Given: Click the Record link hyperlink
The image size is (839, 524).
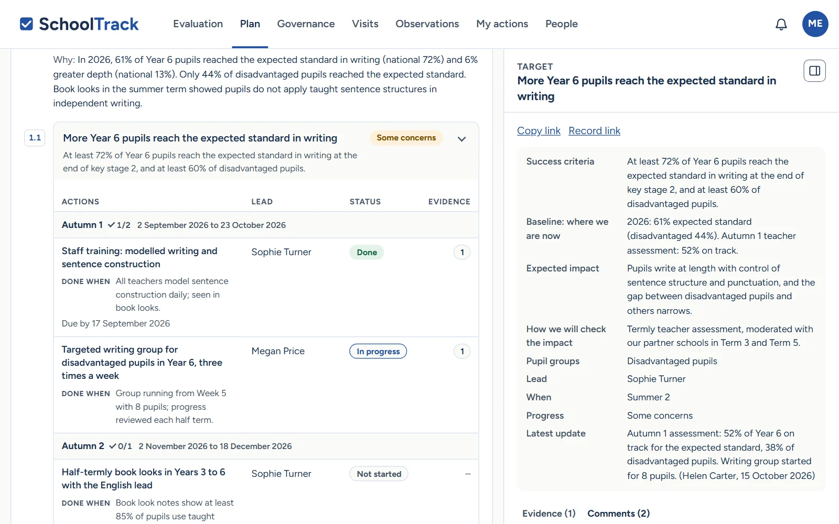Looking at the screenshot, I should tap(595, 130).
